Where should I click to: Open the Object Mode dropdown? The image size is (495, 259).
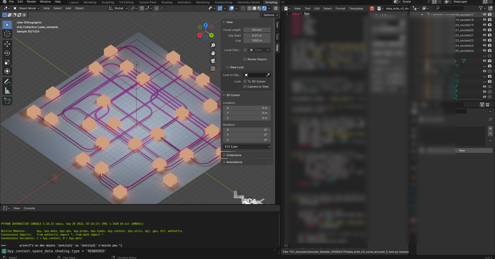click(x=26, y=8)
